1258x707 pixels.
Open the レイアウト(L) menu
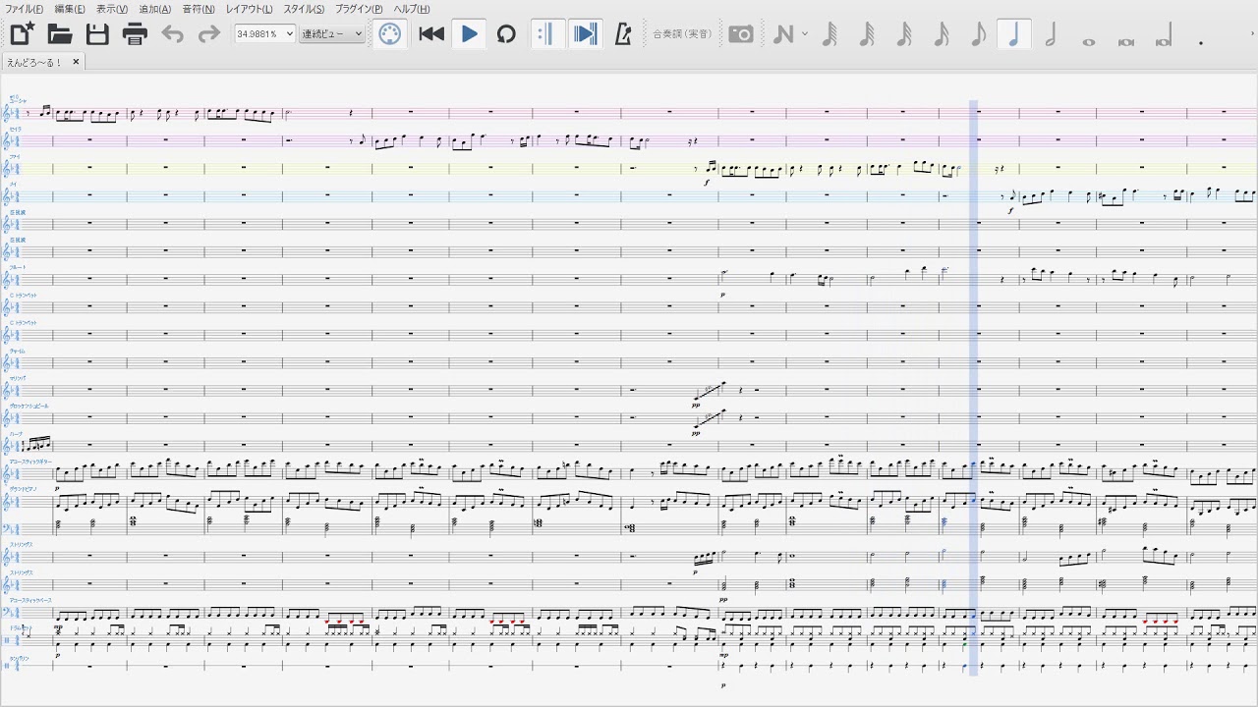[250, 9]
